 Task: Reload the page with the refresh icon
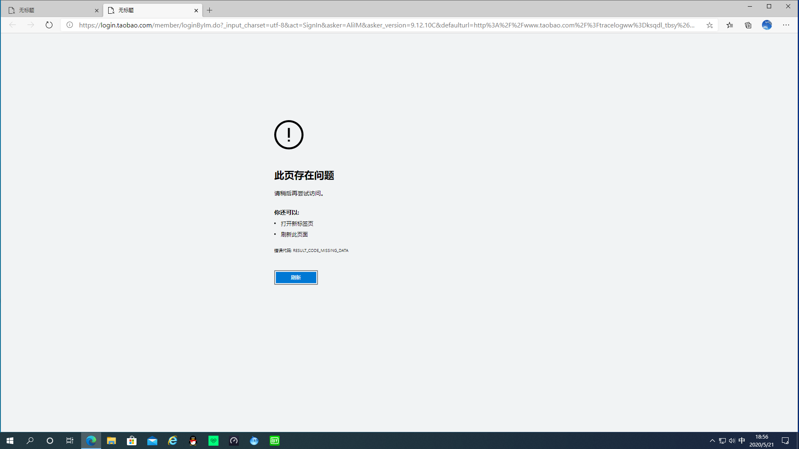point(49,25)
